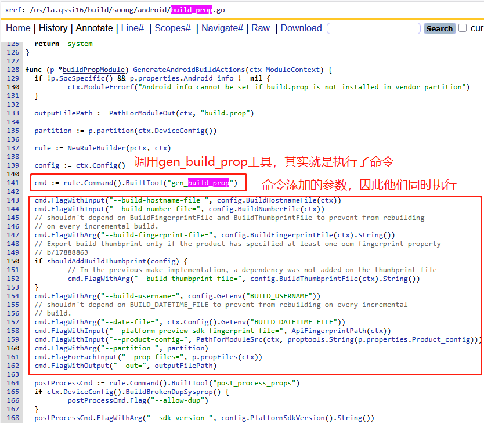The height and width of the screenshot is (423, 484).
Task: Follow PathForModuleSrc symbol link
Action: 229,339
